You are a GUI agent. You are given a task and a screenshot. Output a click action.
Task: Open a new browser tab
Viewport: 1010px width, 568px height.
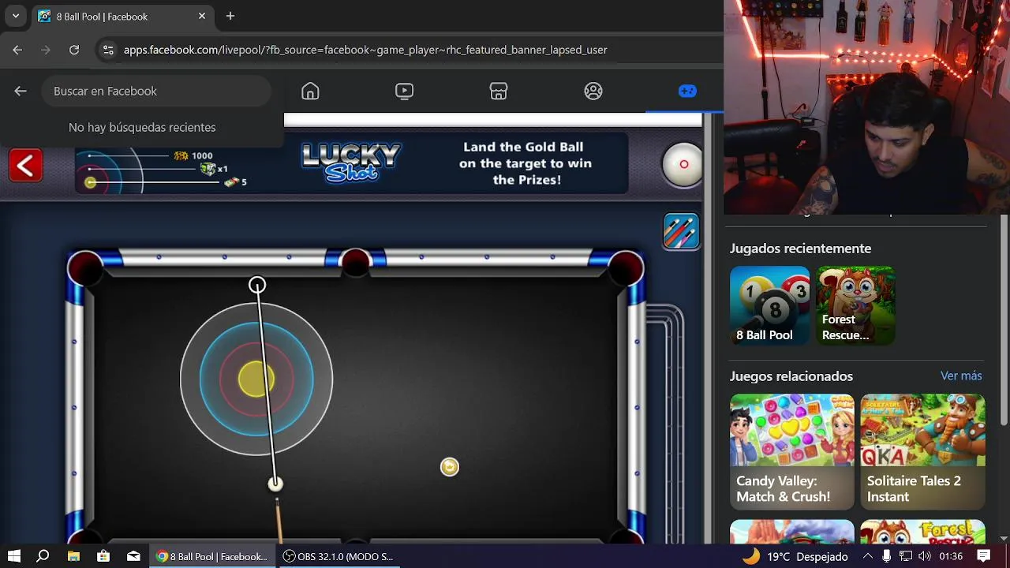pos(230,16)
